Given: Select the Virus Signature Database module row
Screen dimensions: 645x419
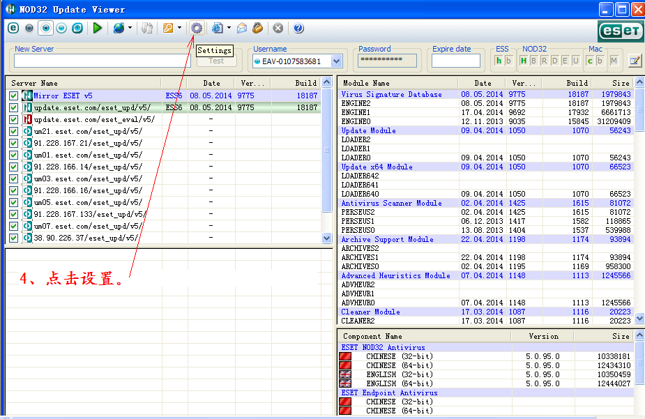Looking at the screenshot, I should (x=486, y=95).
